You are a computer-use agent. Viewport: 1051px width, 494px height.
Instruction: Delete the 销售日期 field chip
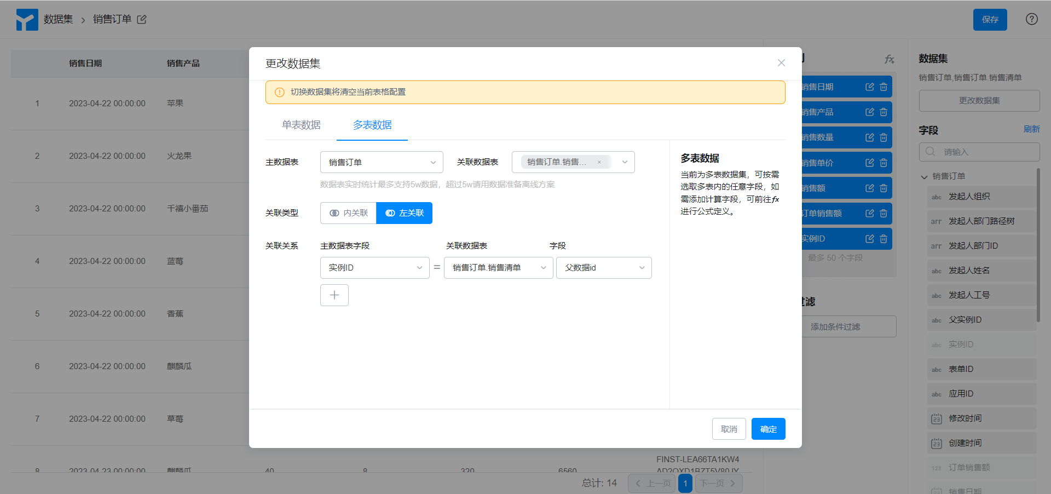(883, 87)
